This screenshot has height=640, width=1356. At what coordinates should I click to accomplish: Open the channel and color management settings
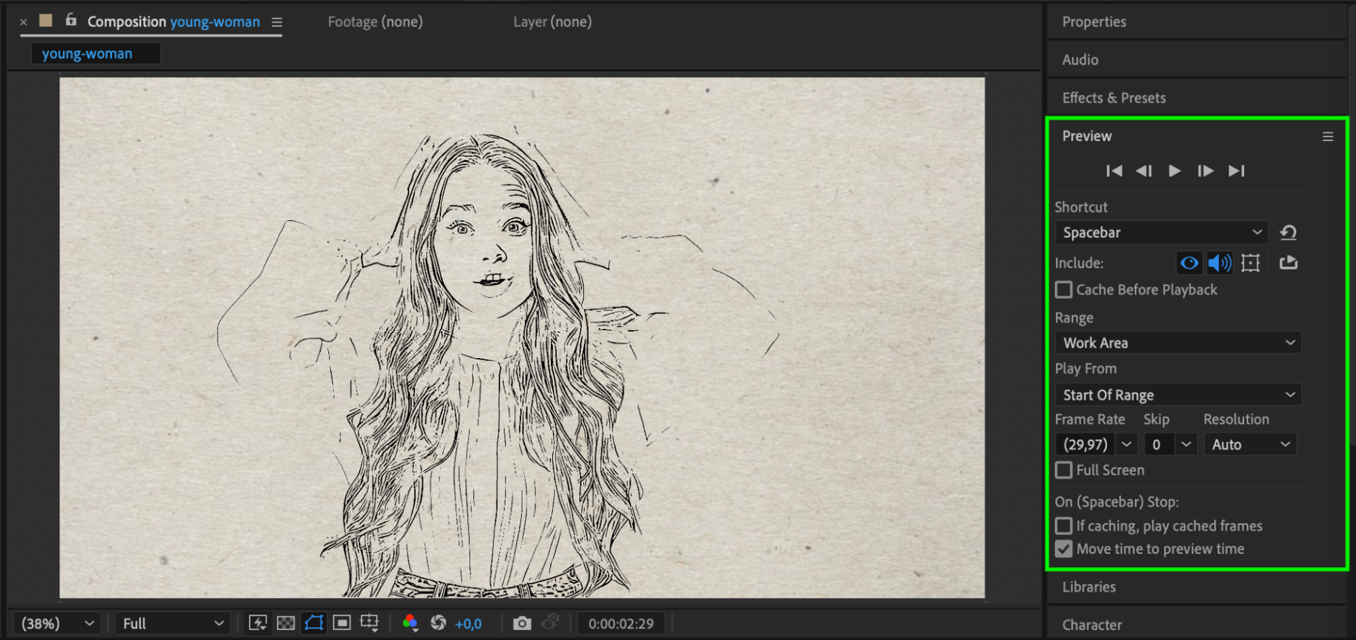pos(410,623)
